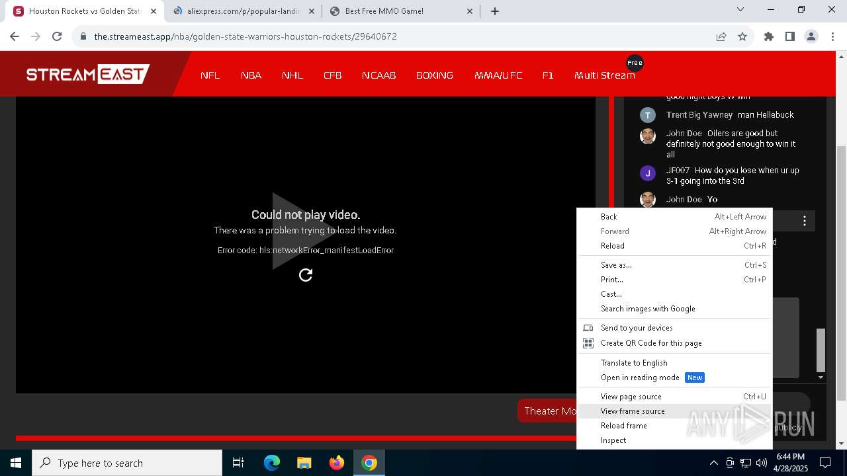Viewport: 847px width, 476px height.
Task: Go to the NHL section
Action: (292, 75)
